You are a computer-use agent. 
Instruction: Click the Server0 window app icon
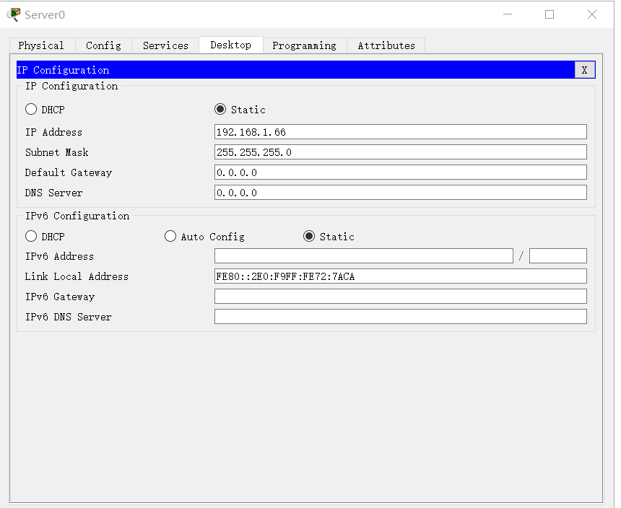14,14
